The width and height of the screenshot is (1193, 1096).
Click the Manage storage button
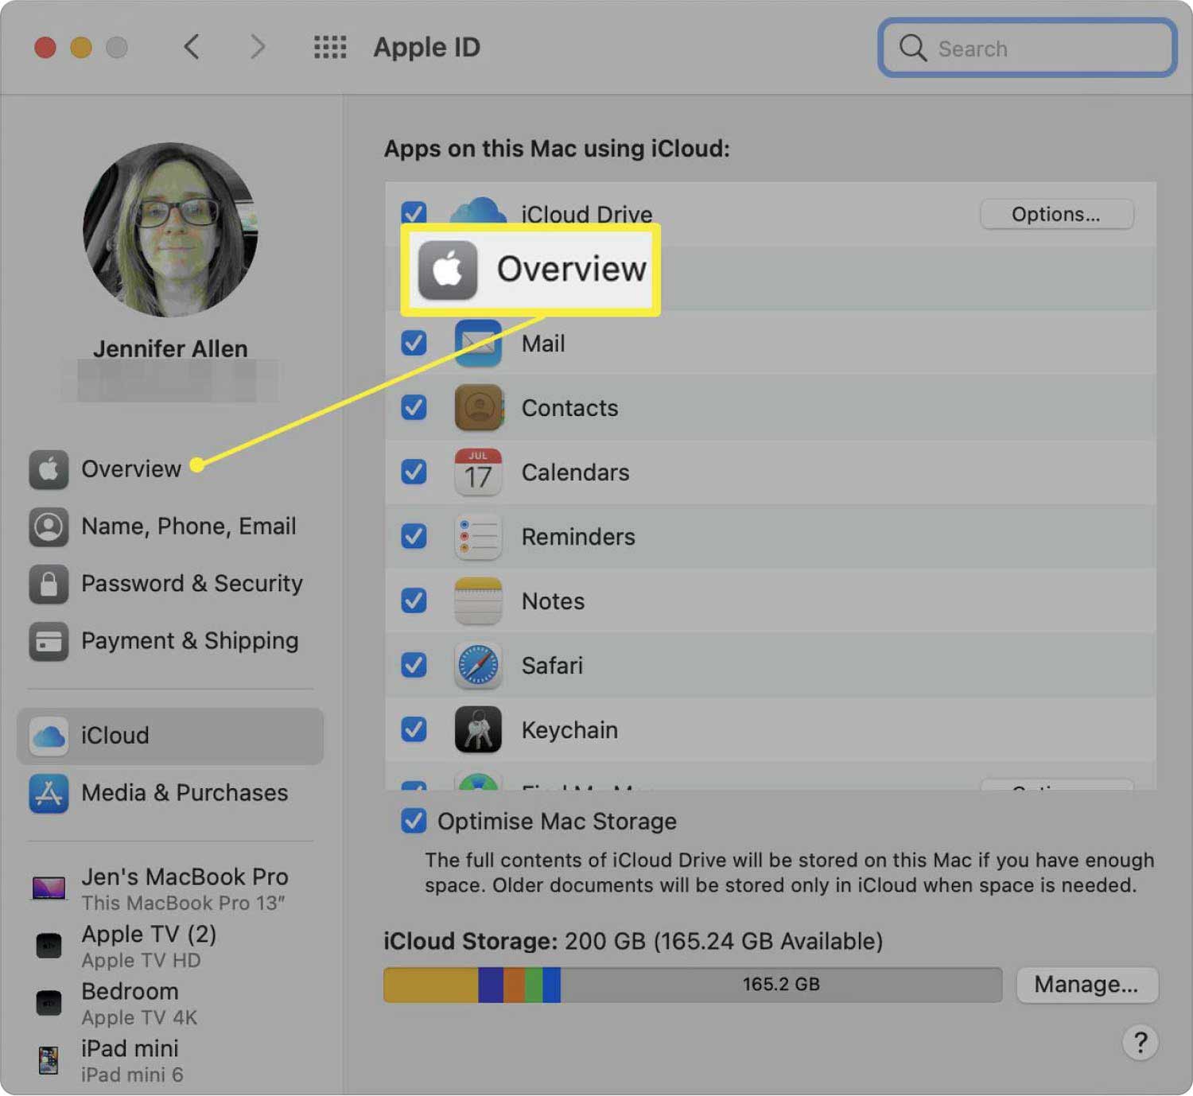(1086, 985)
